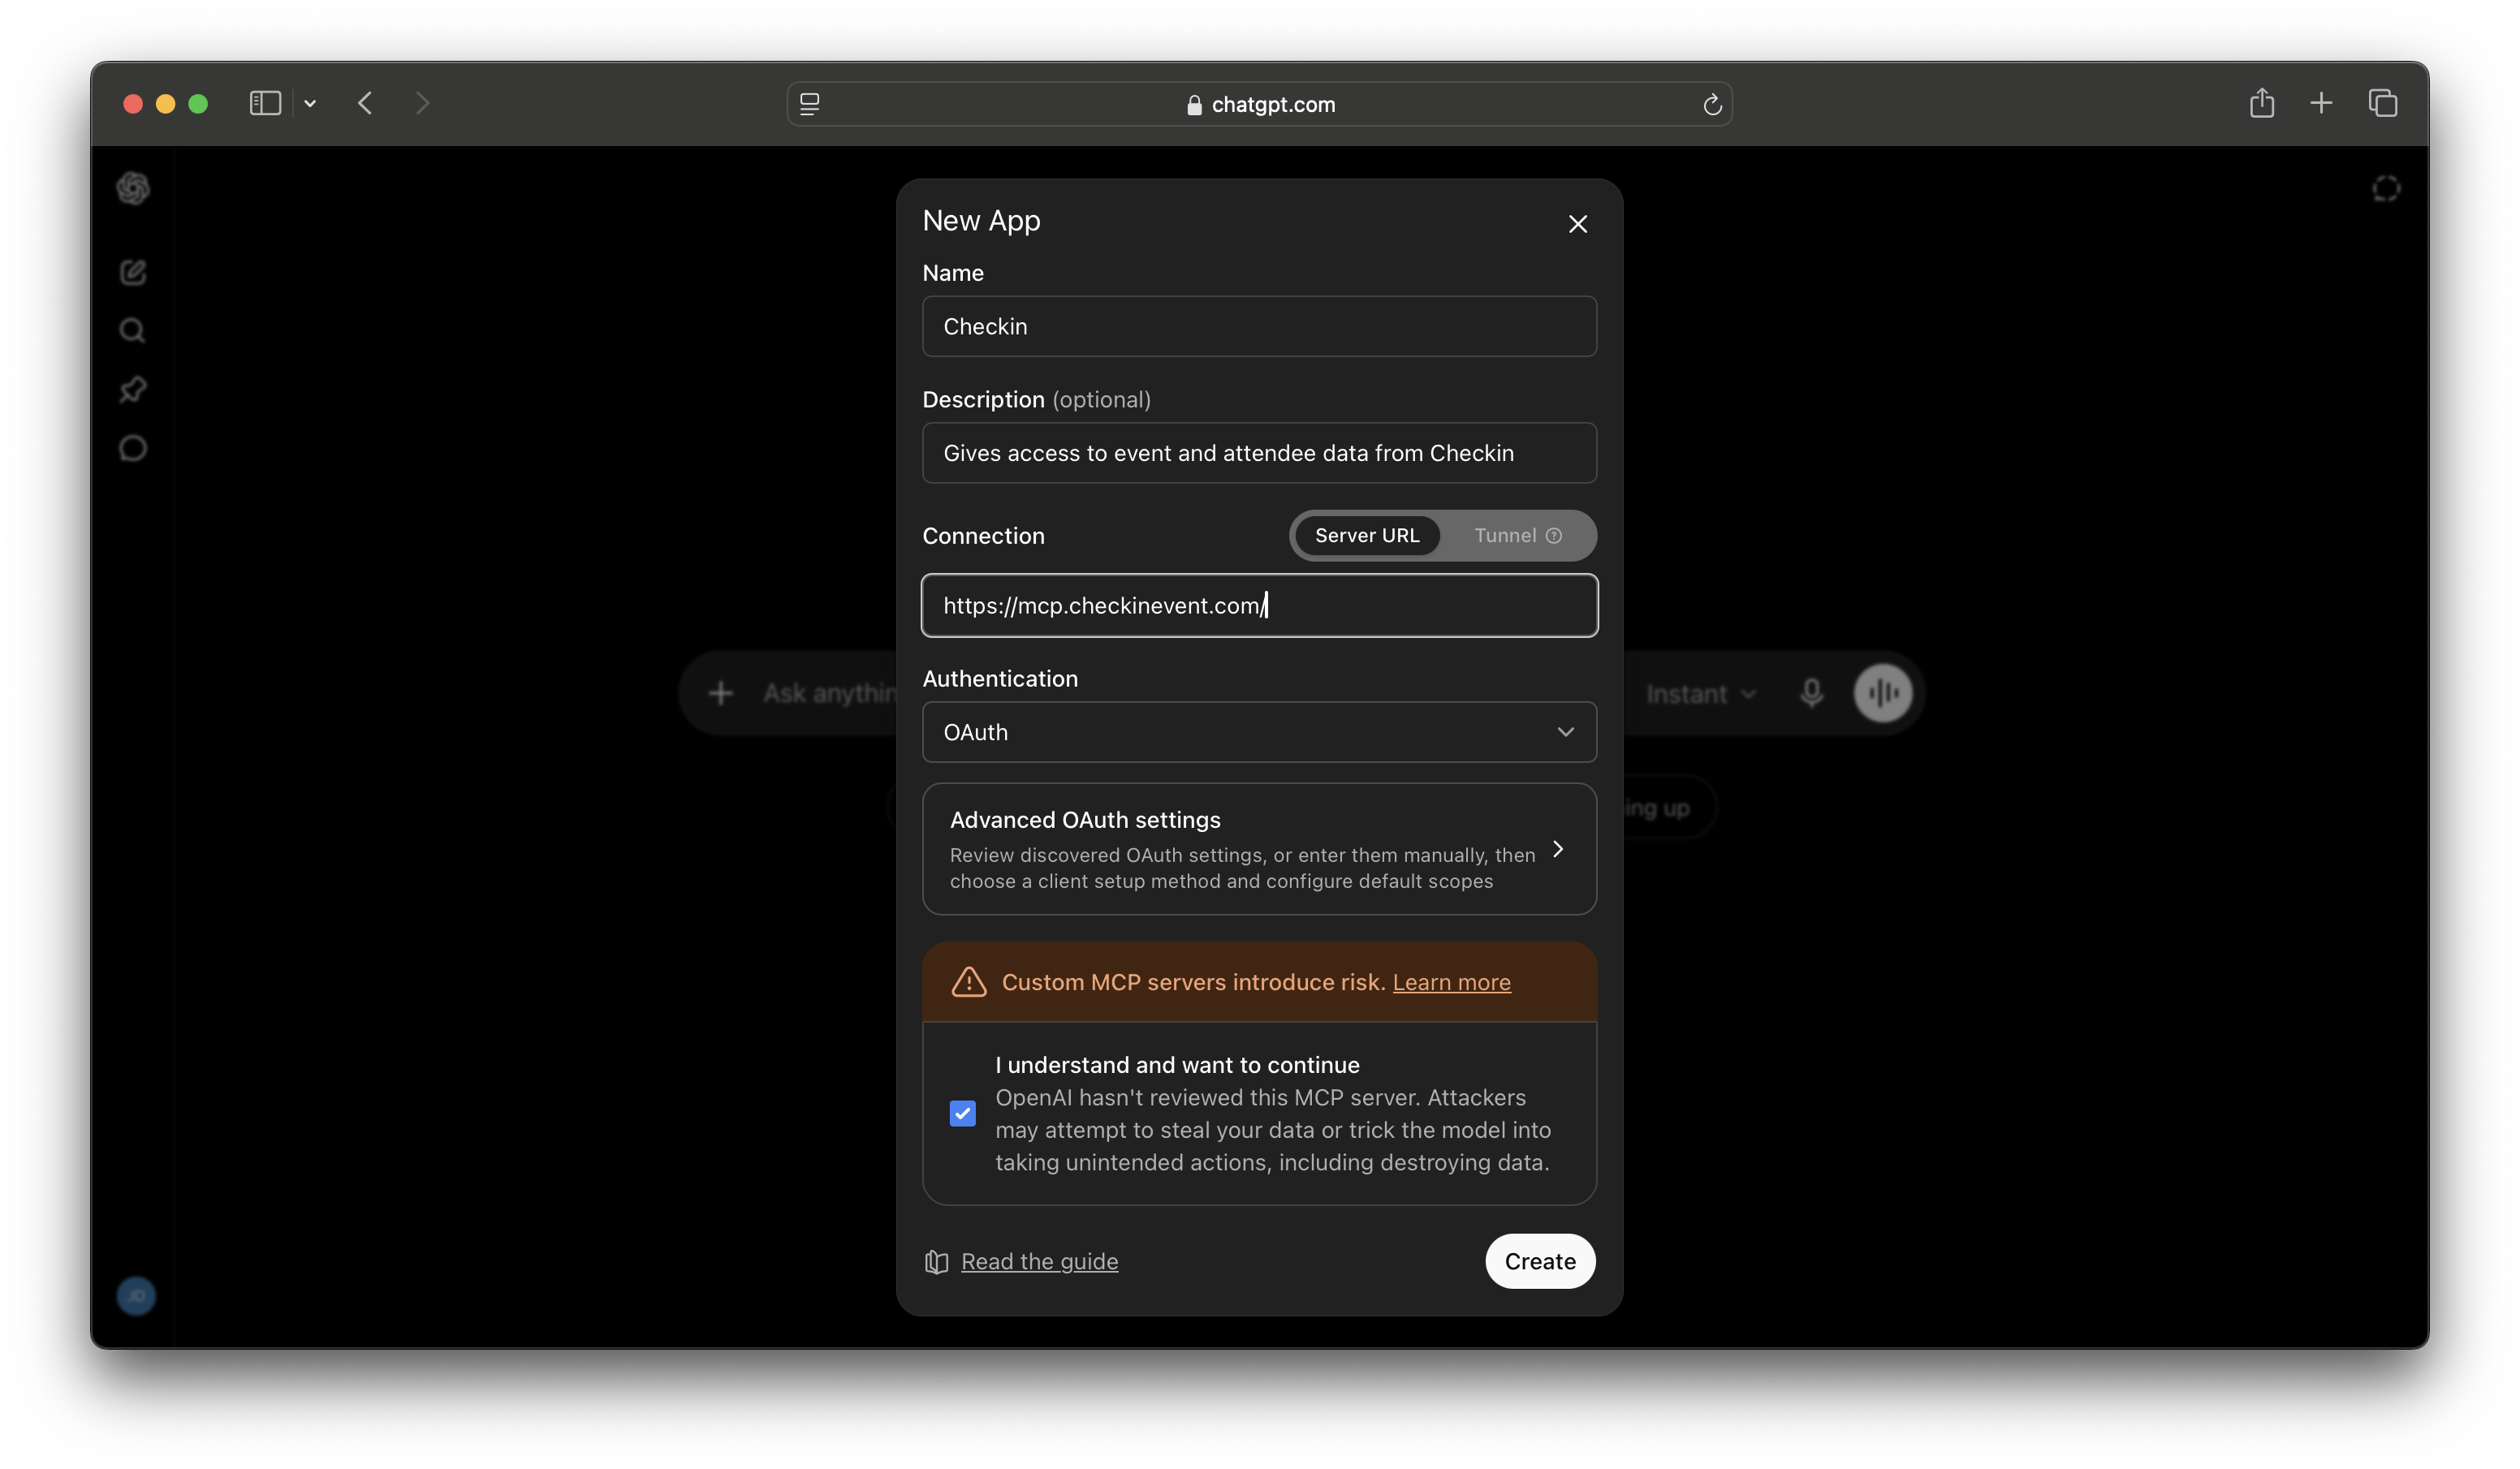Open a new Safari tab
Viewport: 2520px width, 1469px height.
[2321, 103]
